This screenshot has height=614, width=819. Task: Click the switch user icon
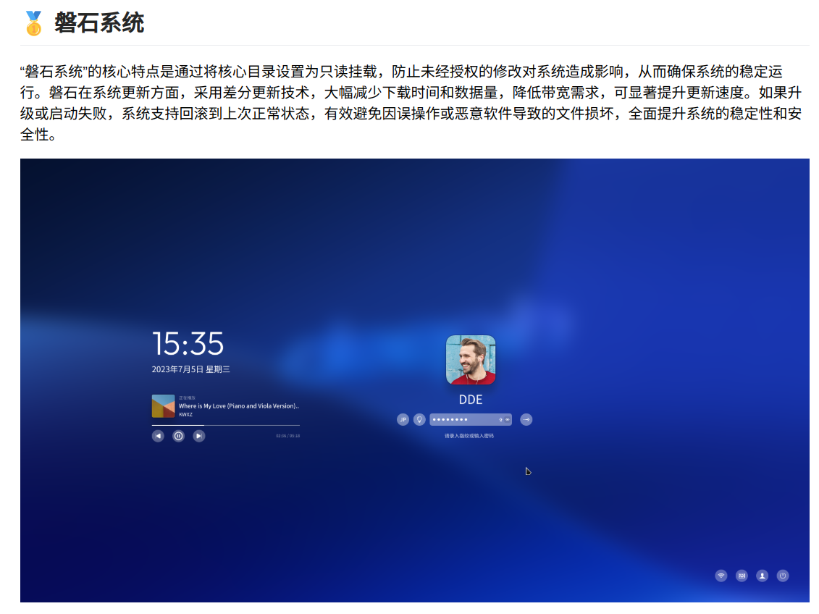(763, 576)
